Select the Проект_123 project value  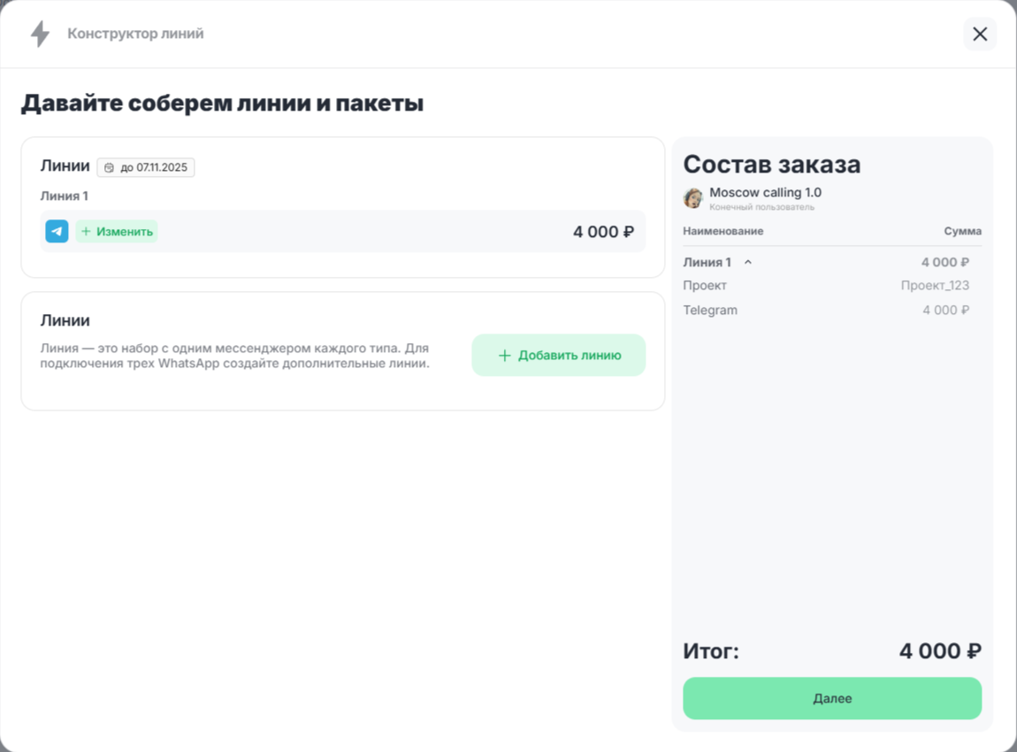935,286
